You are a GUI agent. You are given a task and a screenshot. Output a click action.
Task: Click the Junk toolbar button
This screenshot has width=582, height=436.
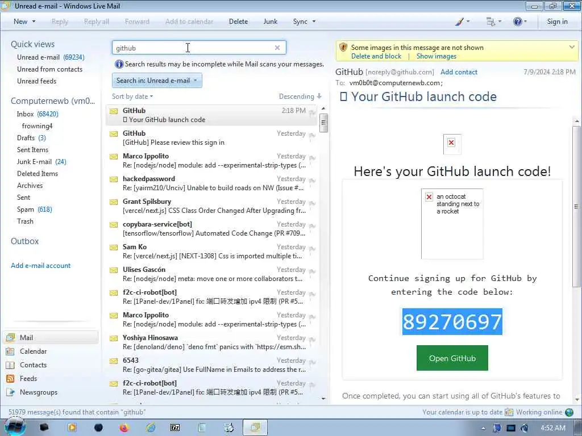click(270, 22)
